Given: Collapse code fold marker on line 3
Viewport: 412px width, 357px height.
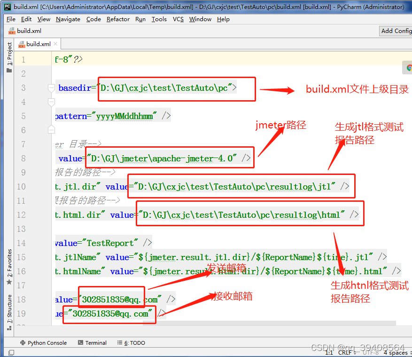Looking at the screenshot, I should pos(52,88).
